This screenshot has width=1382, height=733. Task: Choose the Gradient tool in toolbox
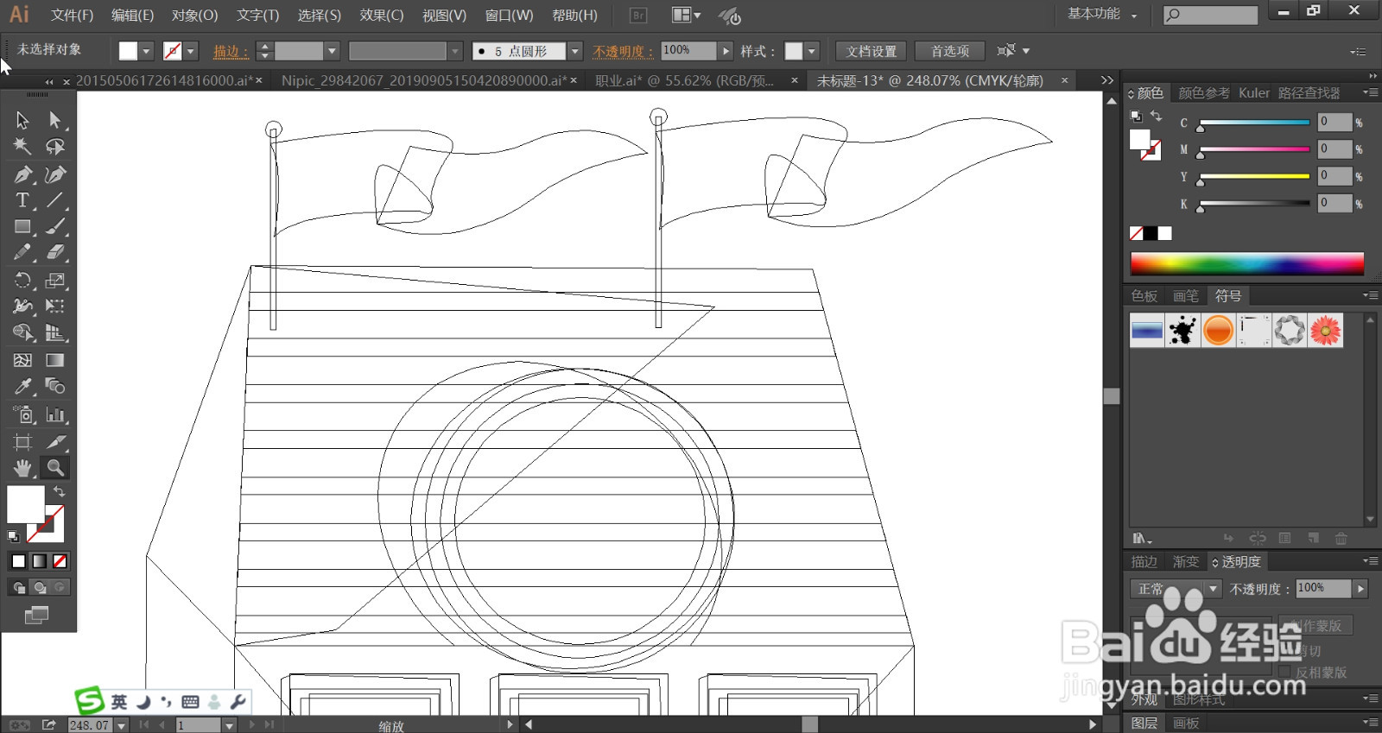click(55, 360)
